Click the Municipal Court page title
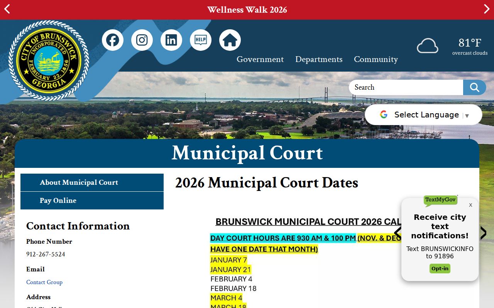Image resolution: width=494 pixels, height=308 pixels. 247,153
